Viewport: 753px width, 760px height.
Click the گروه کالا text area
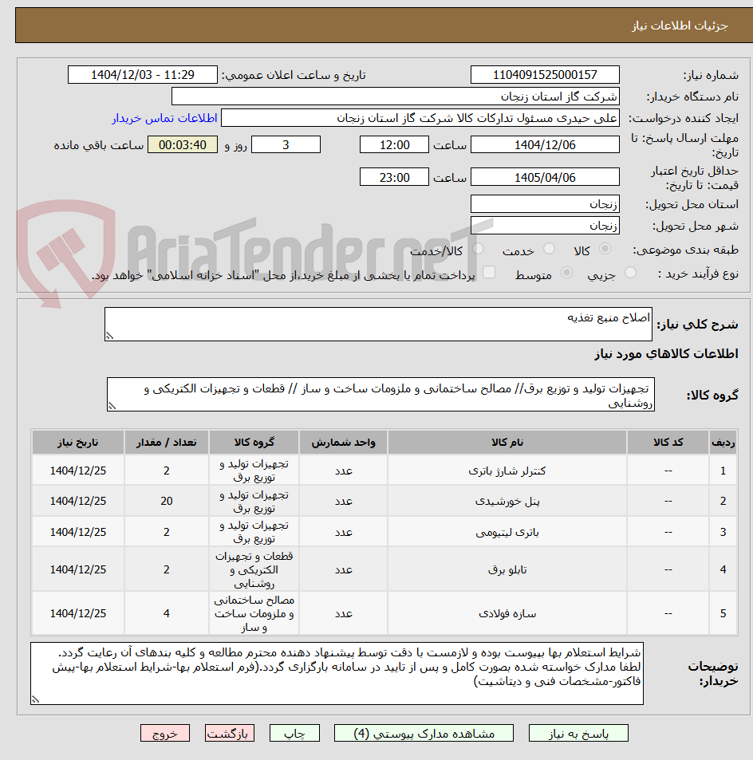tap(380, 395)
